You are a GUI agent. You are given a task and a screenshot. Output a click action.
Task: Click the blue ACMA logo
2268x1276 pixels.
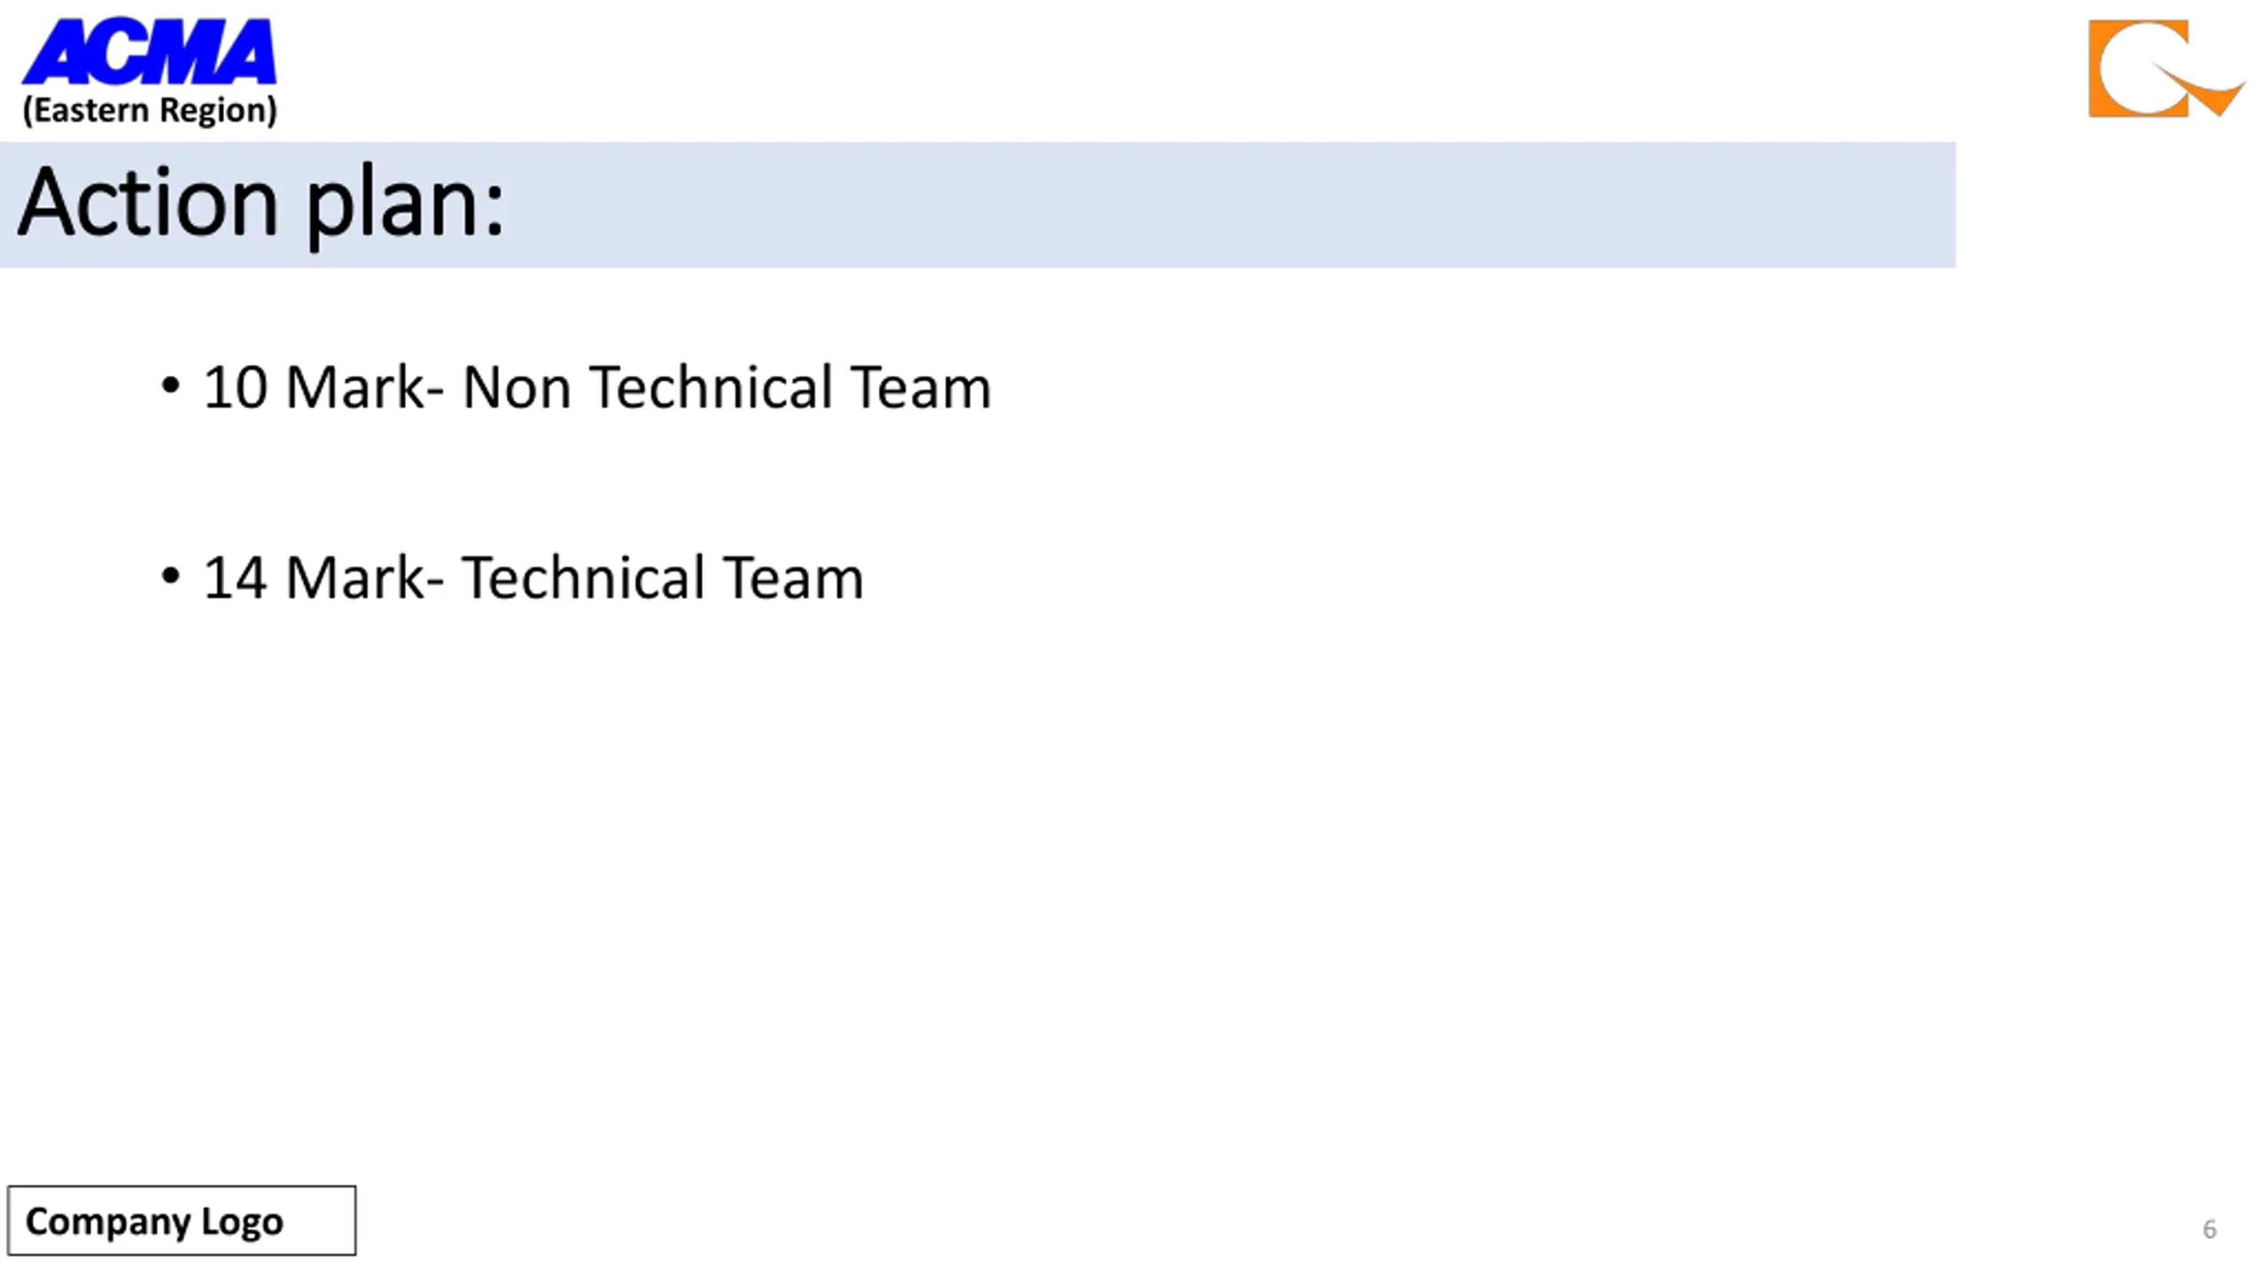tap(149, 51)
